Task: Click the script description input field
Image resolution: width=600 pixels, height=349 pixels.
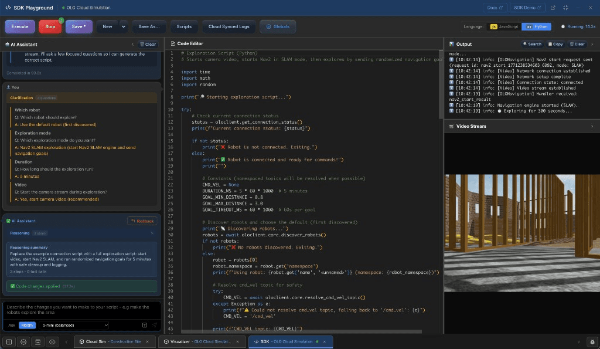Action: 82,309
